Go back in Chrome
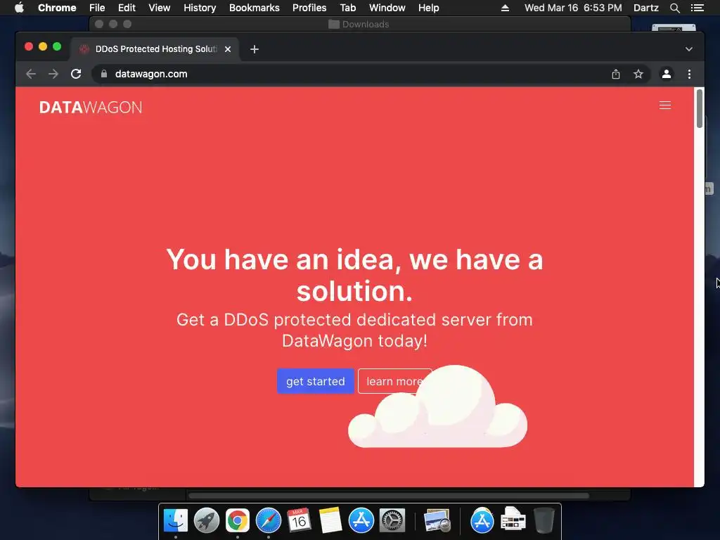The image size is (720, 540). point(31,74)
